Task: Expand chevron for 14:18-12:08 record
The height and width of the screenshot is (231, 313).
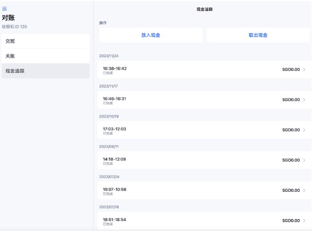Action: (x=304, y=160)
